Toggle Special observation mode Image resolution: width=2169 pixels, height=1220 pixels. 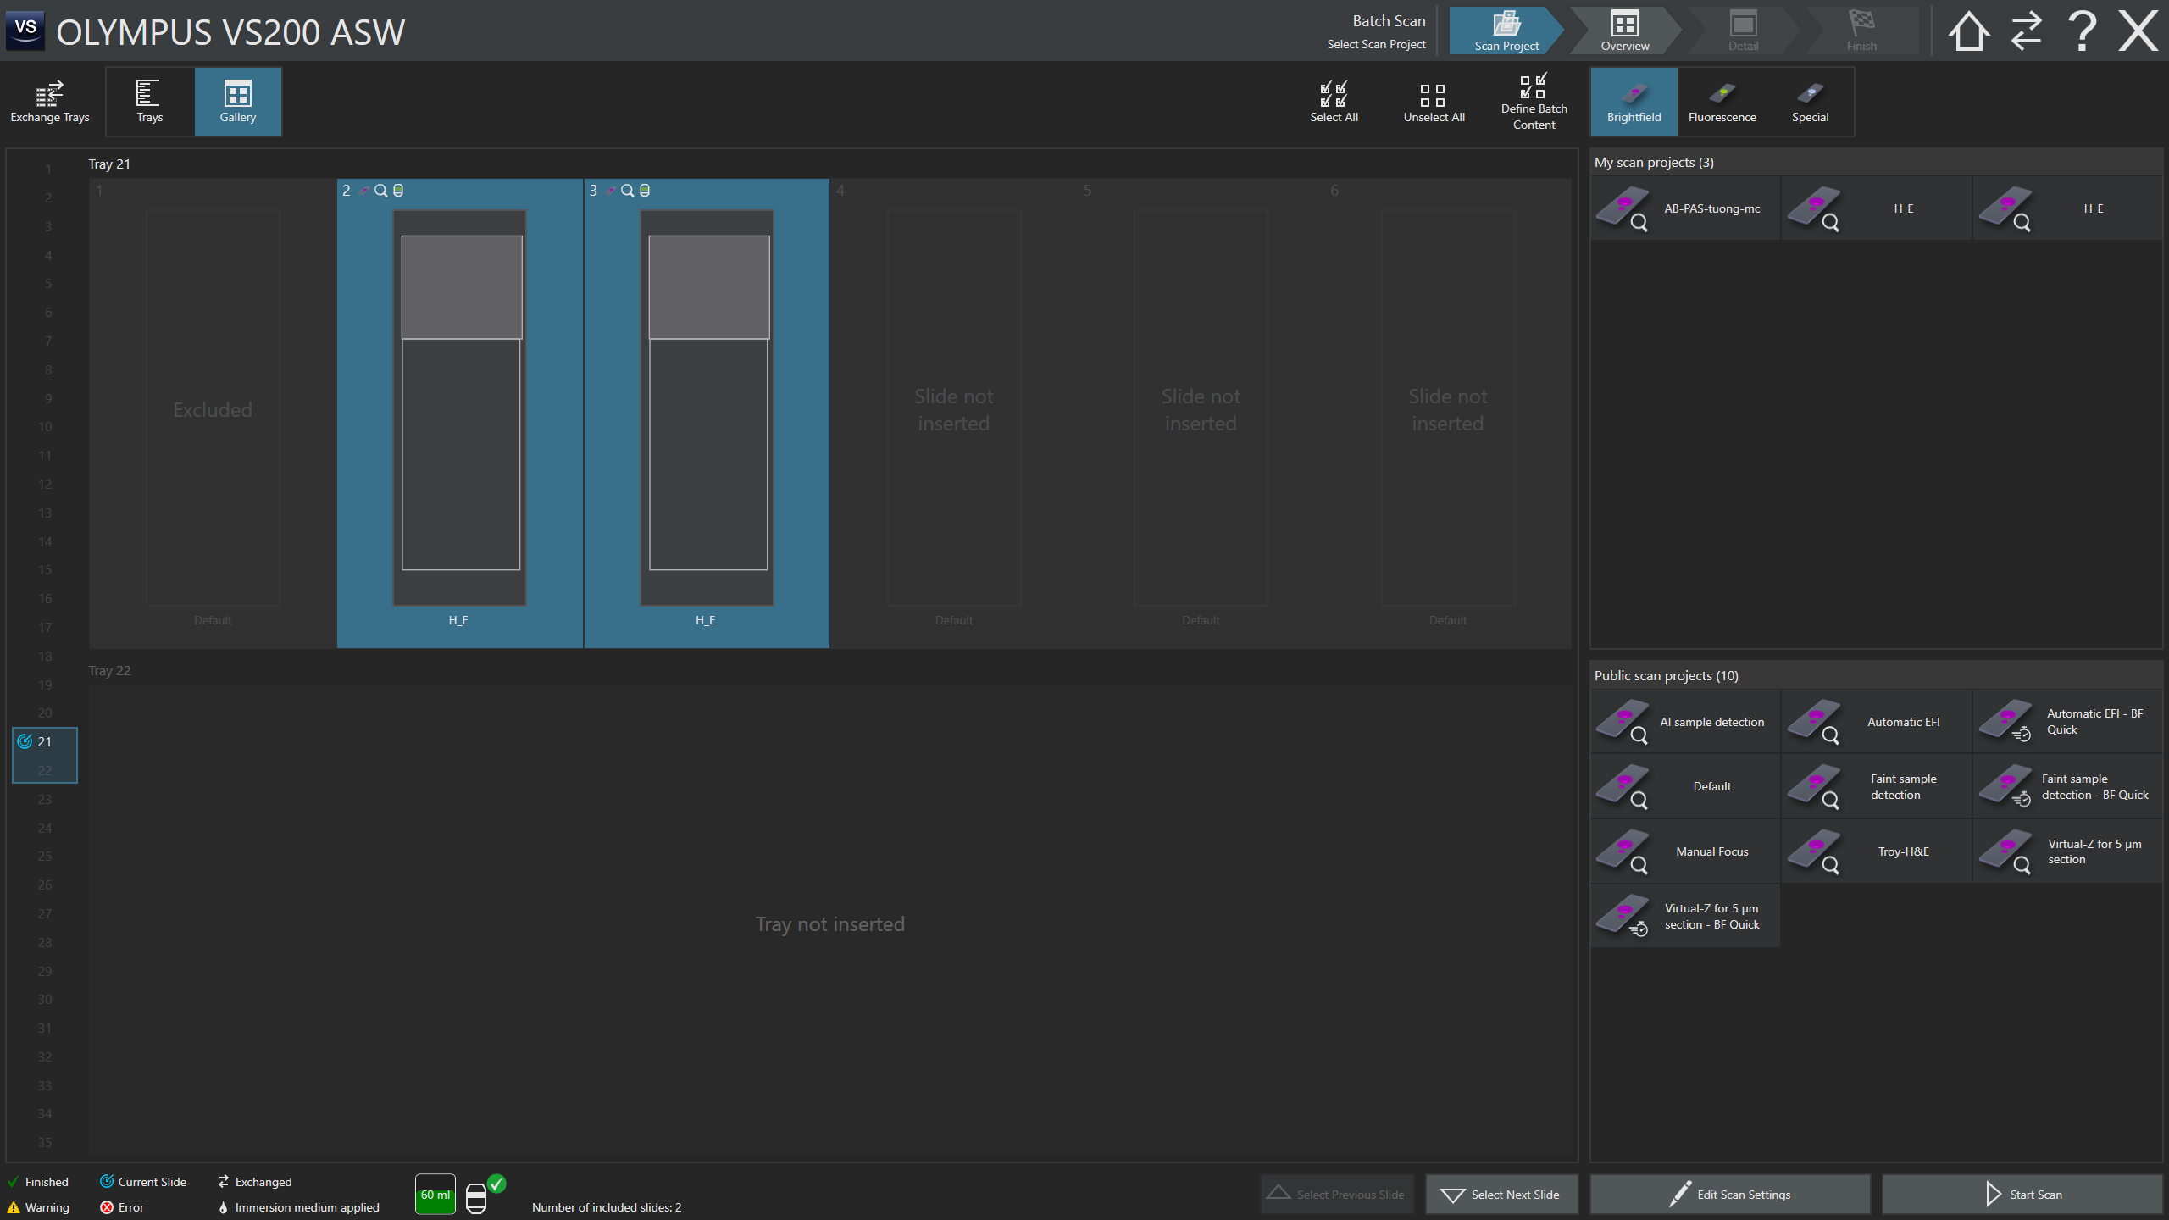click(x=1810, y=101)
